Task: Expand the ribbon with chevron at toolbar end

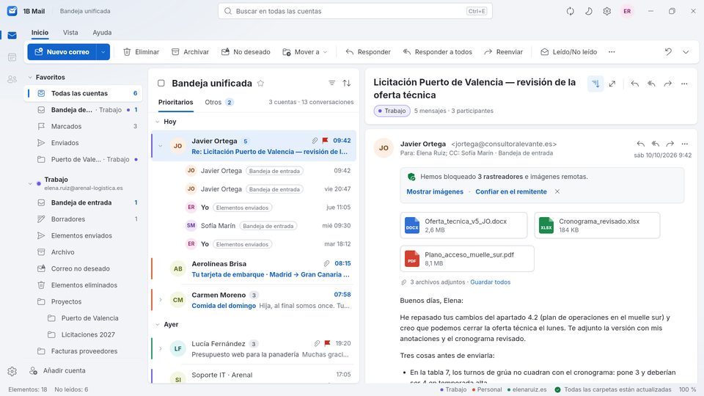Action: [x=686, y=52]
